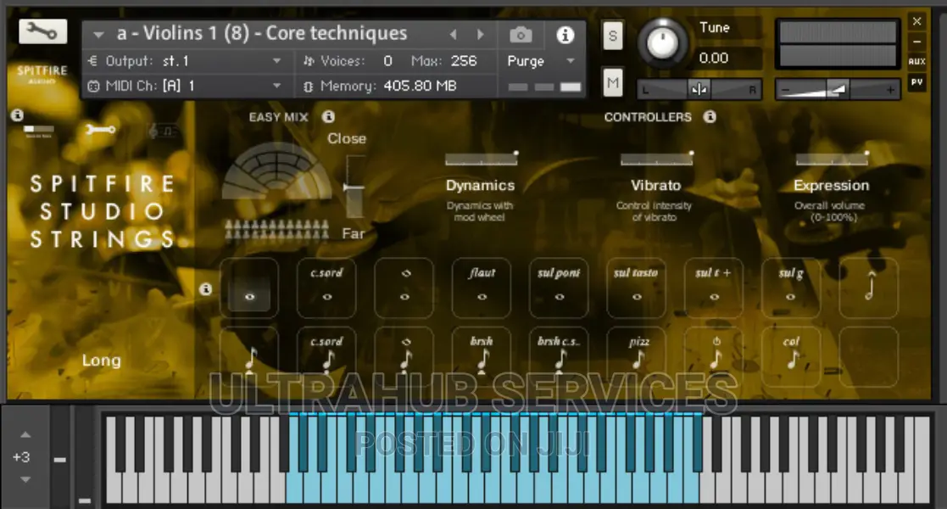Click the Dynamics controller slider
This screenshot has width=947, height=509.
(482, 159)
